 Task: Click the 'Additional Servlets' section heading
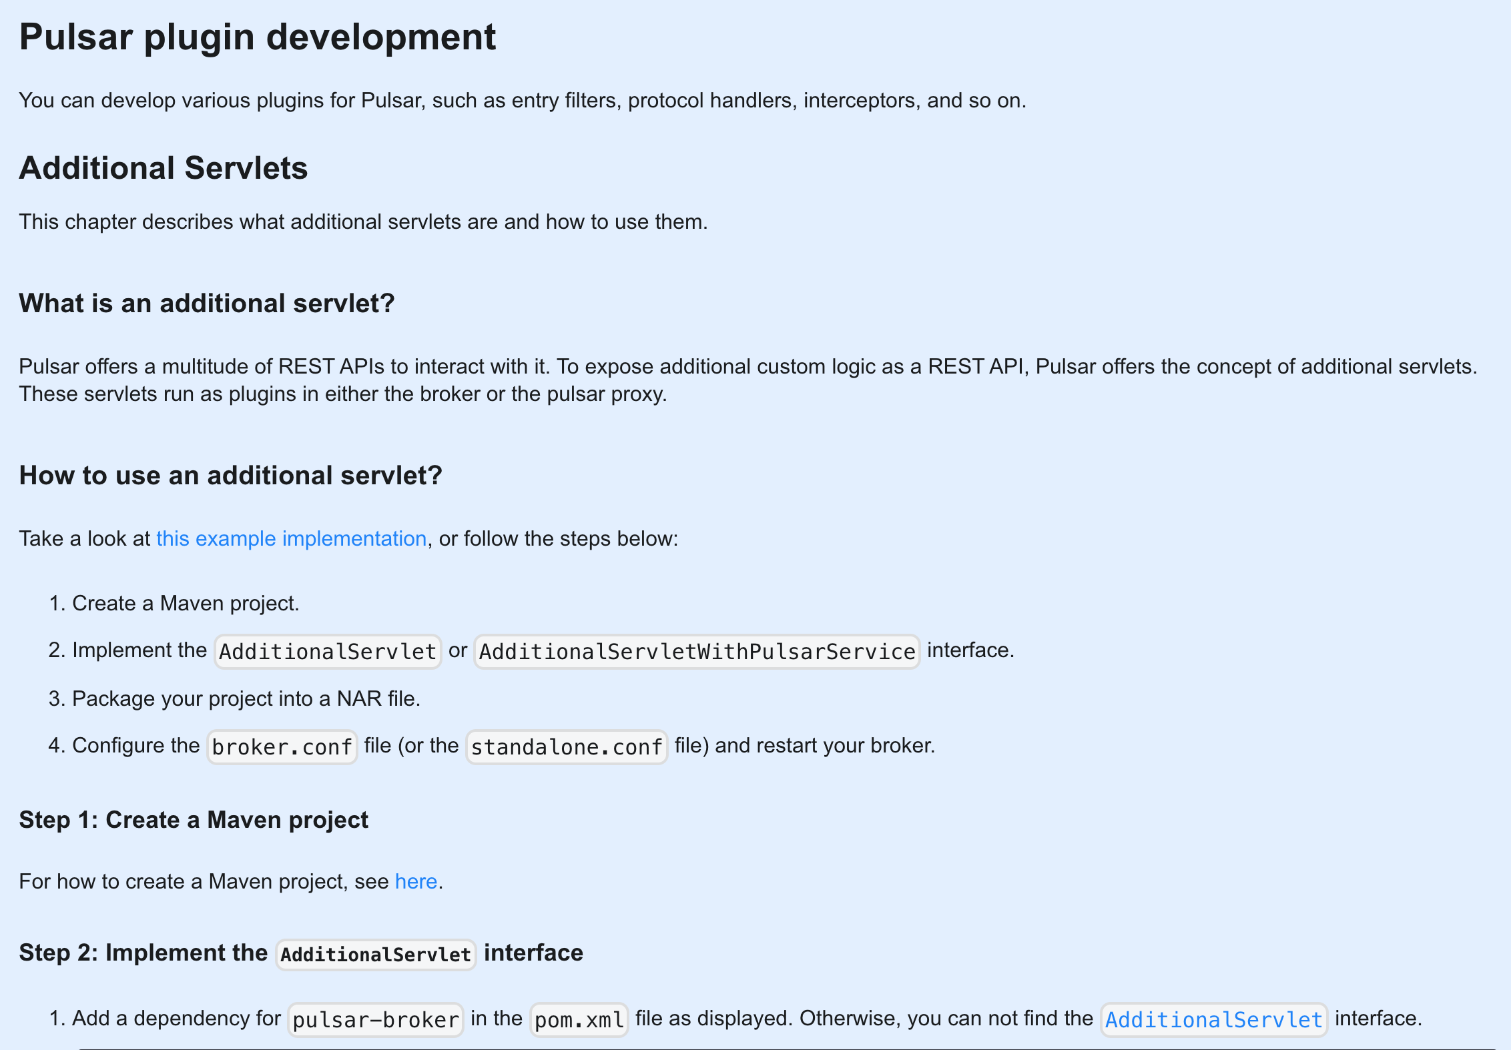[x=163, y=168]
